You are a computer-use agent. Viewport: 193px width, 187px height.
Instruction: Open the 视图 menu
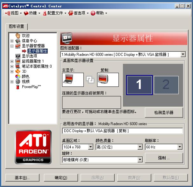coord(14,13)
